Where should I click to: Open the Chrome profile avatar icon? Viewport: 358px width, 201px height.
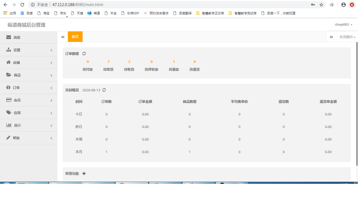344,5
